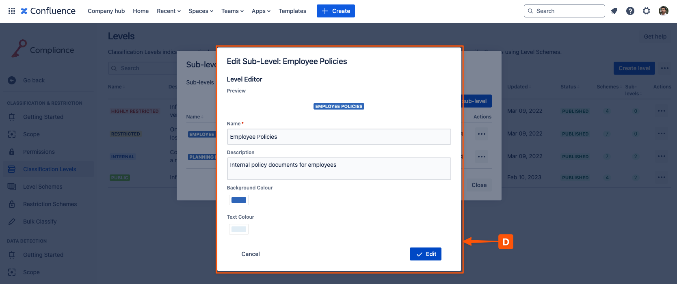The height and width of the screenshot is (284, 677).
Task: Open Templates in the top navigation
Action: (x=292, y=11)
